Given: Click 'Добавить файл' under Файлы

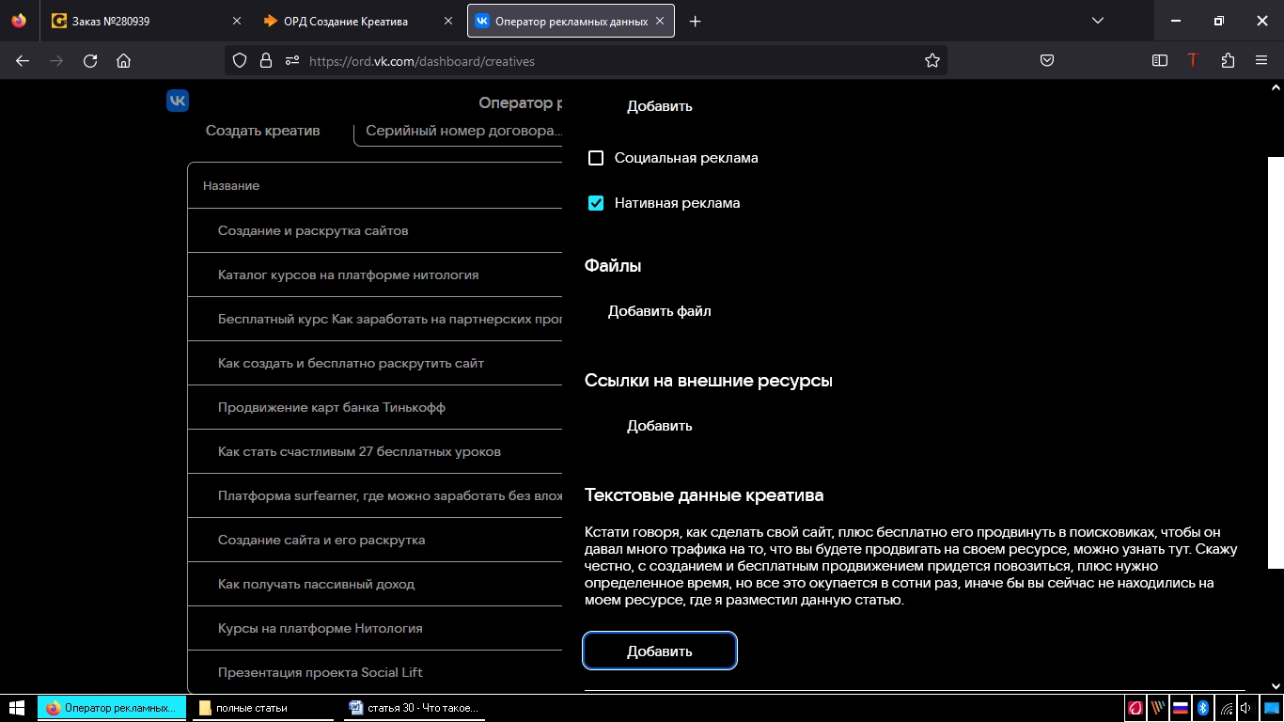Looking at the screenshot, I should coord(660,311).
